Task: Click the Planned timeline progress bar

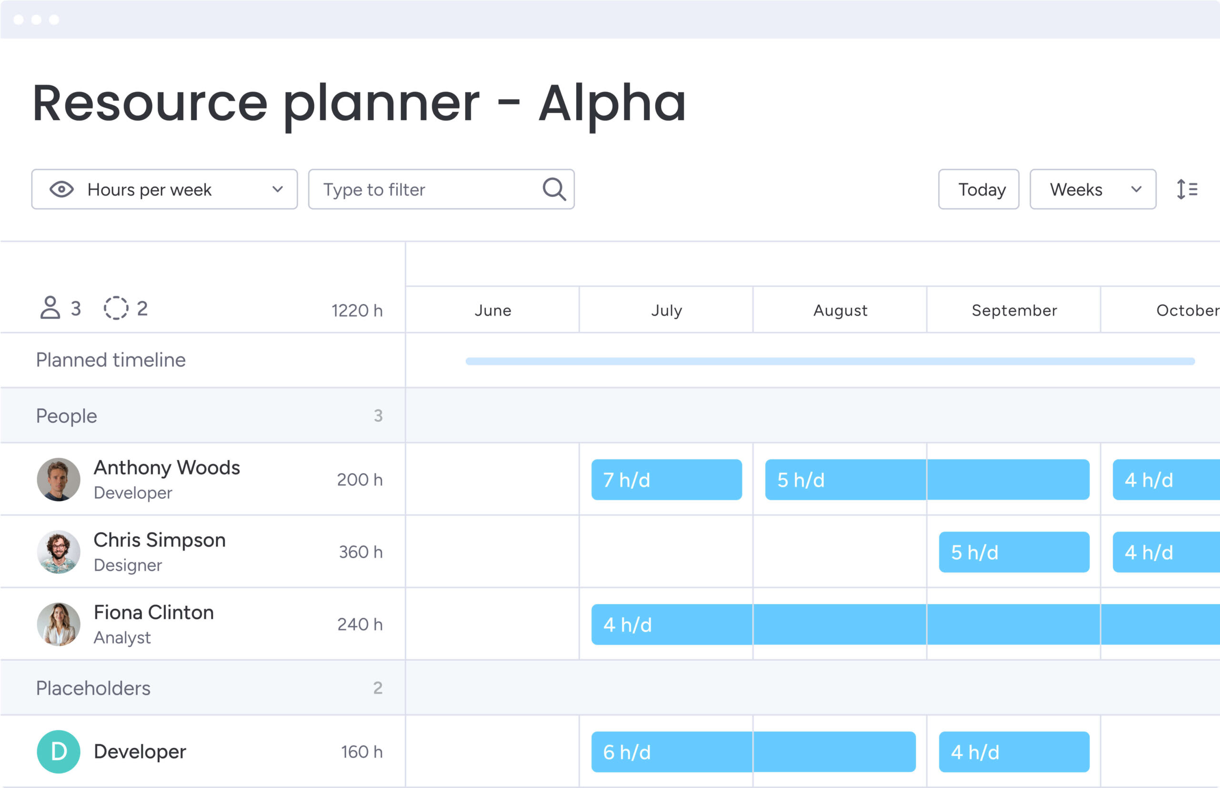Action: click(x=830, y=361)
